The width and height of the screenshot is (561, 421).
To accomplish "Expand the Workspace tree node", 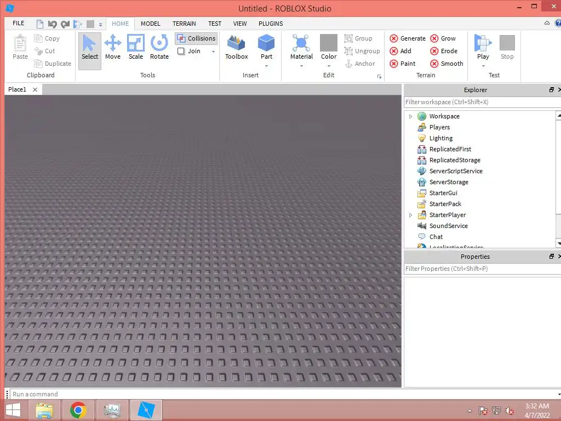I will click(410, 116).
